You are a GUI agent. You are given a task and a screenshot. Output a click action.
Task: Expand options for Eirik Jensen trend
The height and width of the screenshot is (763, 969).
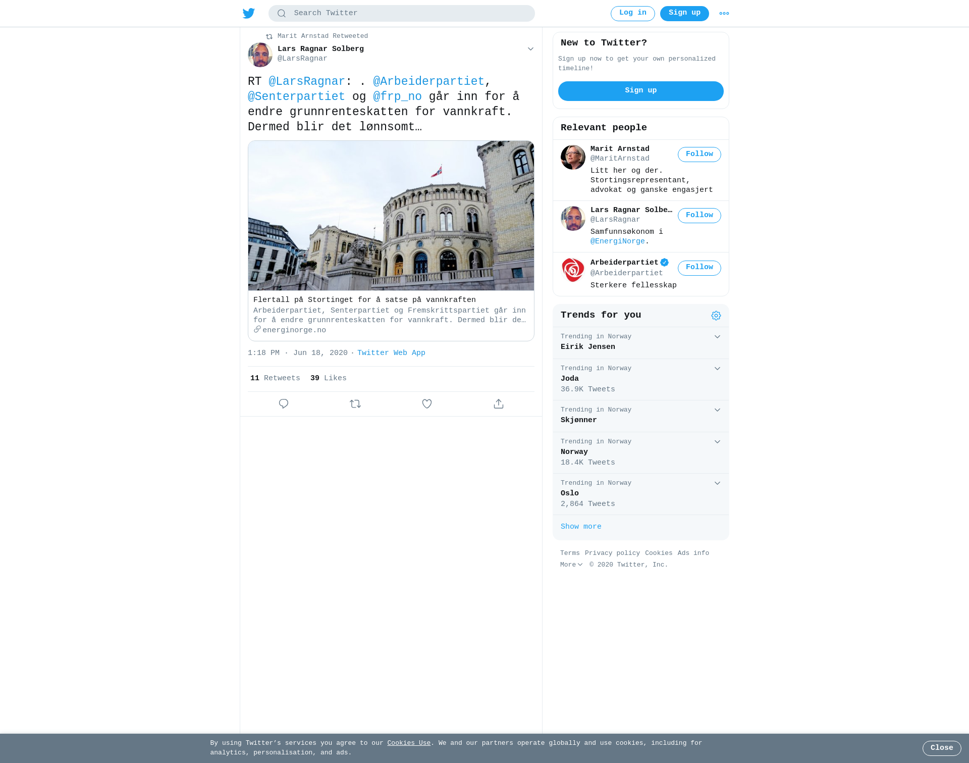717,337
